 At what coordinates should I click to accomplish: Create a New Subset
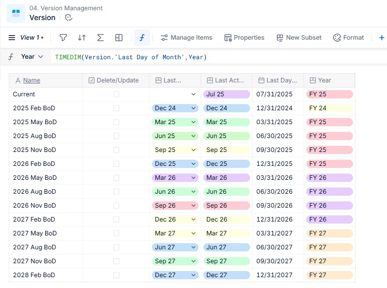[x=299, y=38]
